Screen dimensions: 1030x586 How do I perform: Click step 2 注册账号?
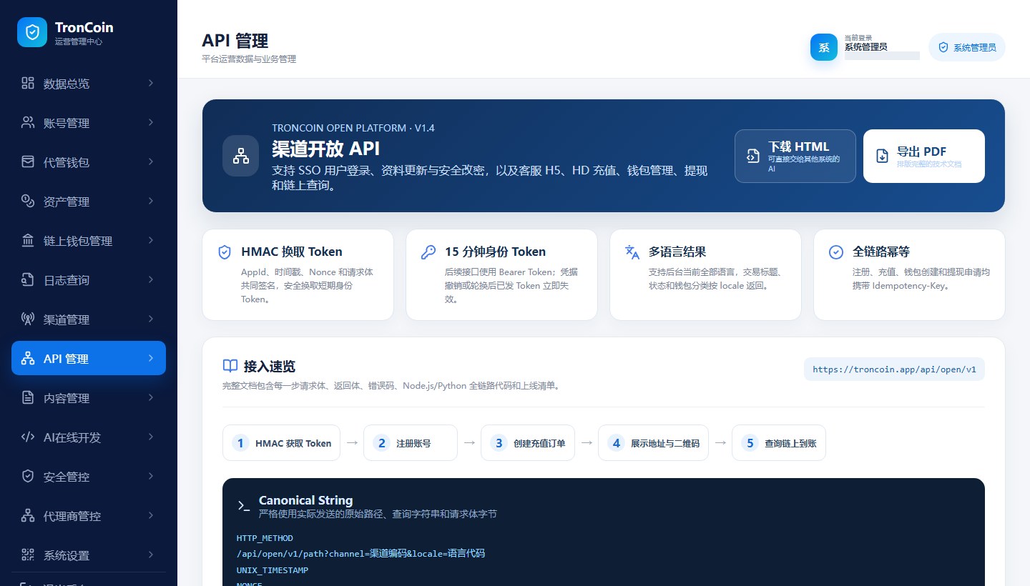click(411, 443)
